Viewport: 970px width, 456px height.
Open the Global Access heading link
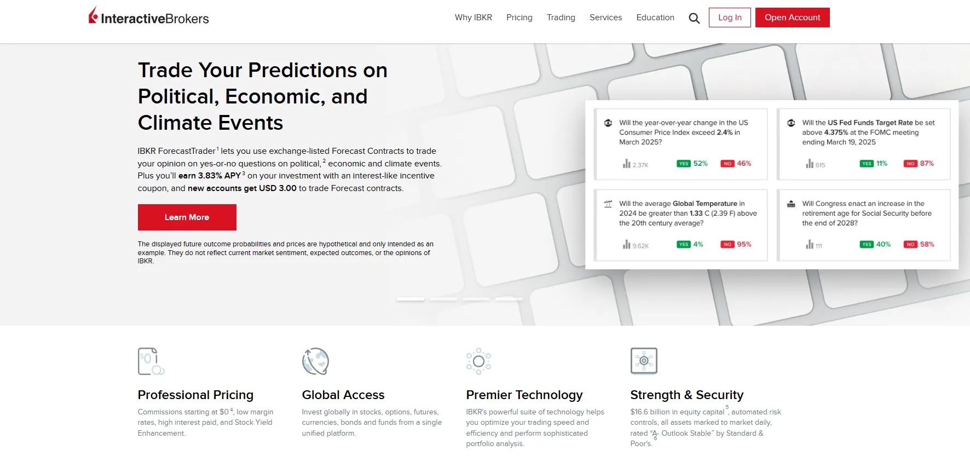pos(343,395)
